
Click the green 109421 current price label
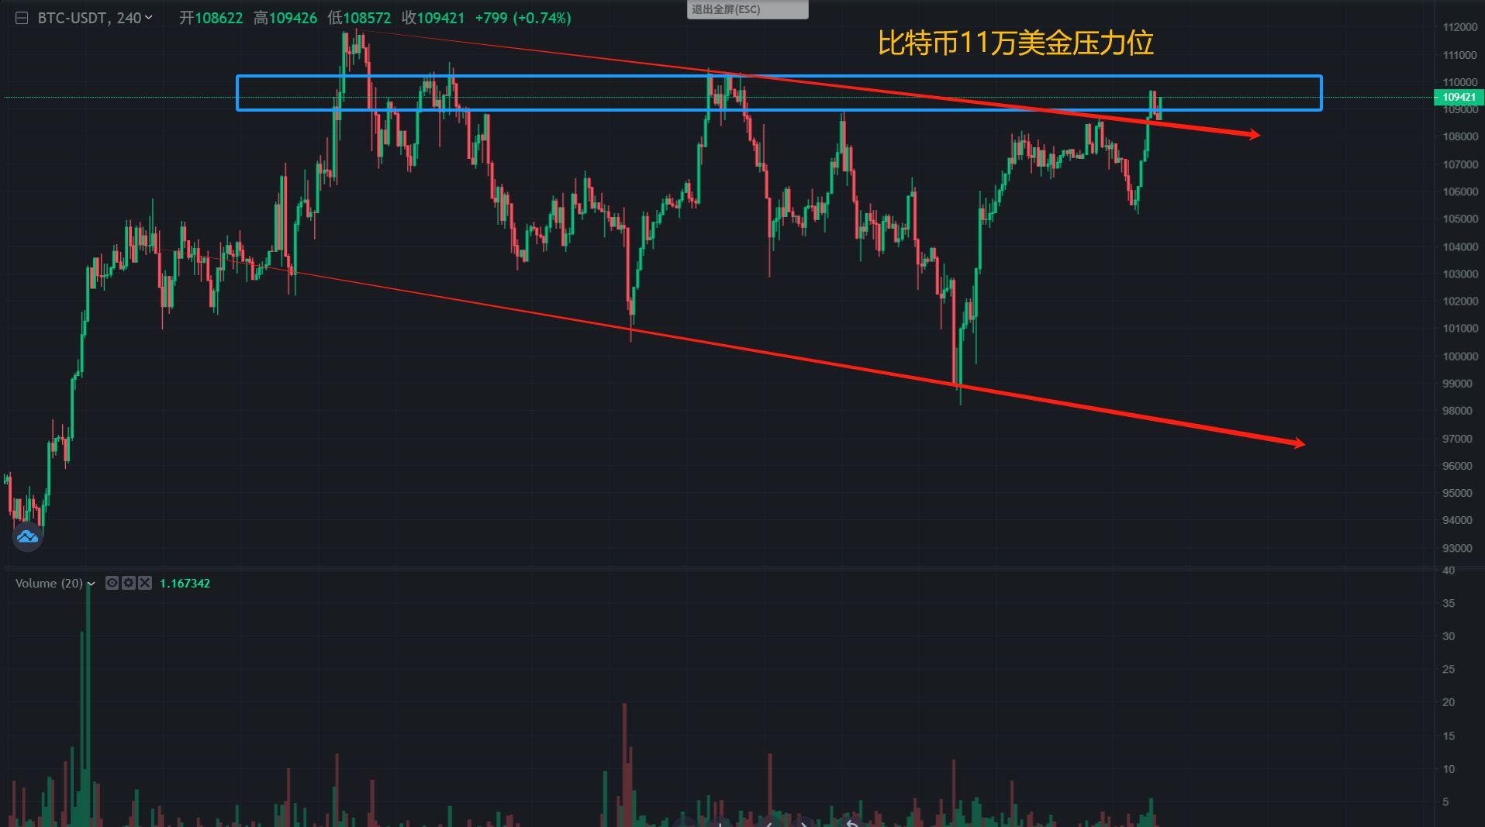(1458, 97)
